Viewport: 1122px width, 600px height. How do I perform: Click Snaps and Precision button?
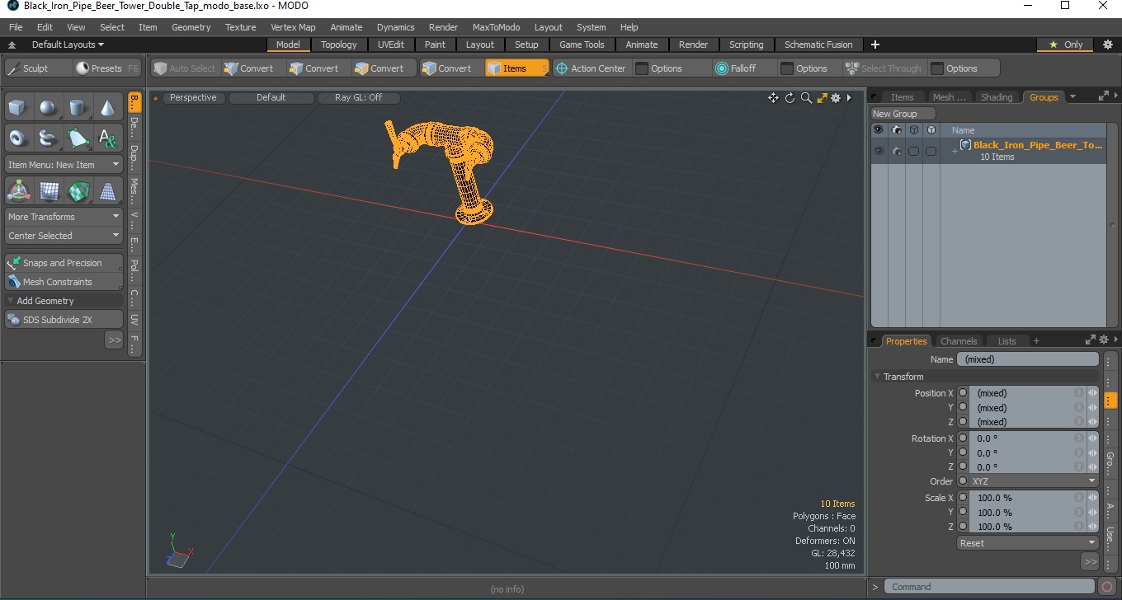click(x=64, y=263)
